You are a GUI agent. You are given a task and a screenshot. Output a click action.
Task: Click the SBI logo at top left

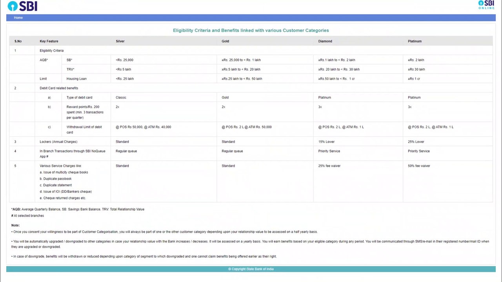click(22, 6)
